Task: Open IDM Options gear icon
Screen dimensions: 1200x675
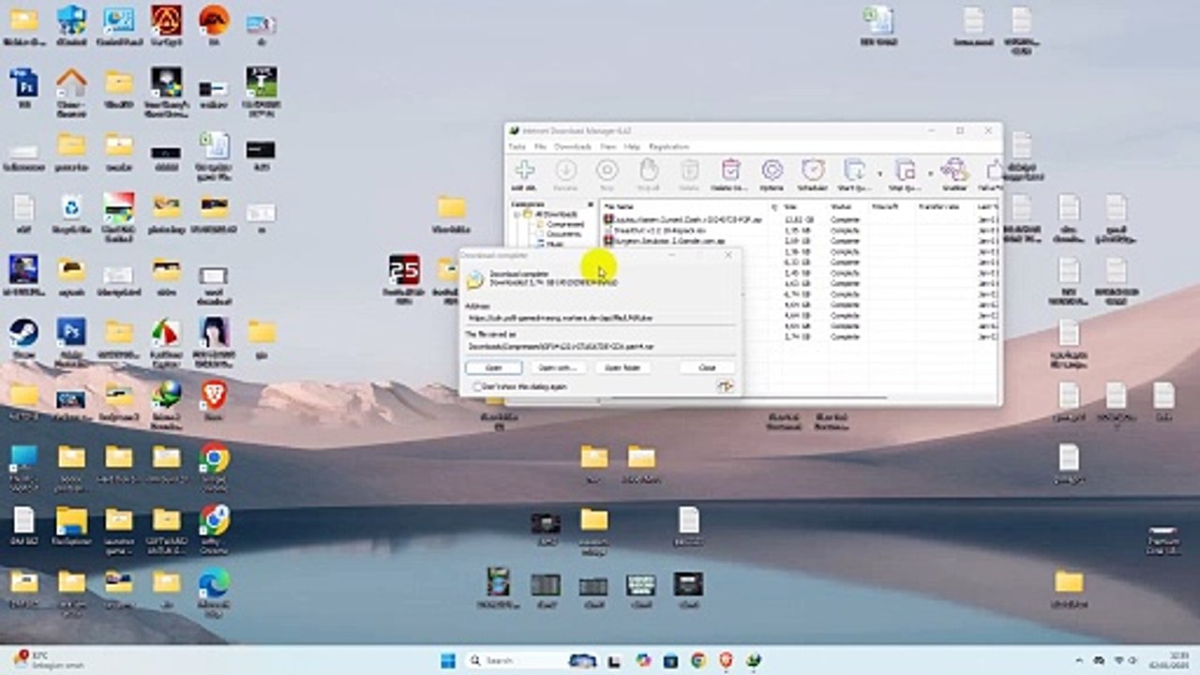Action: click(x=772, y=170)
